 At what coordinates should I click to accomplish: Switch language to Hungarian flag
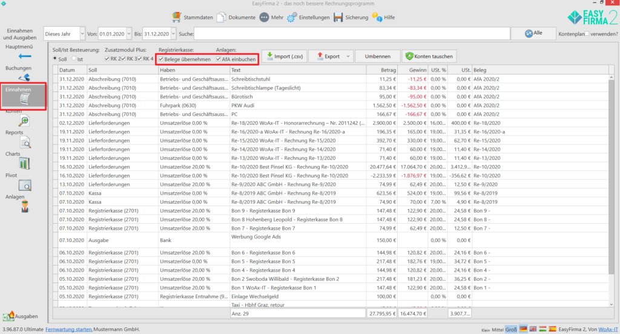(x=543, y=329)
